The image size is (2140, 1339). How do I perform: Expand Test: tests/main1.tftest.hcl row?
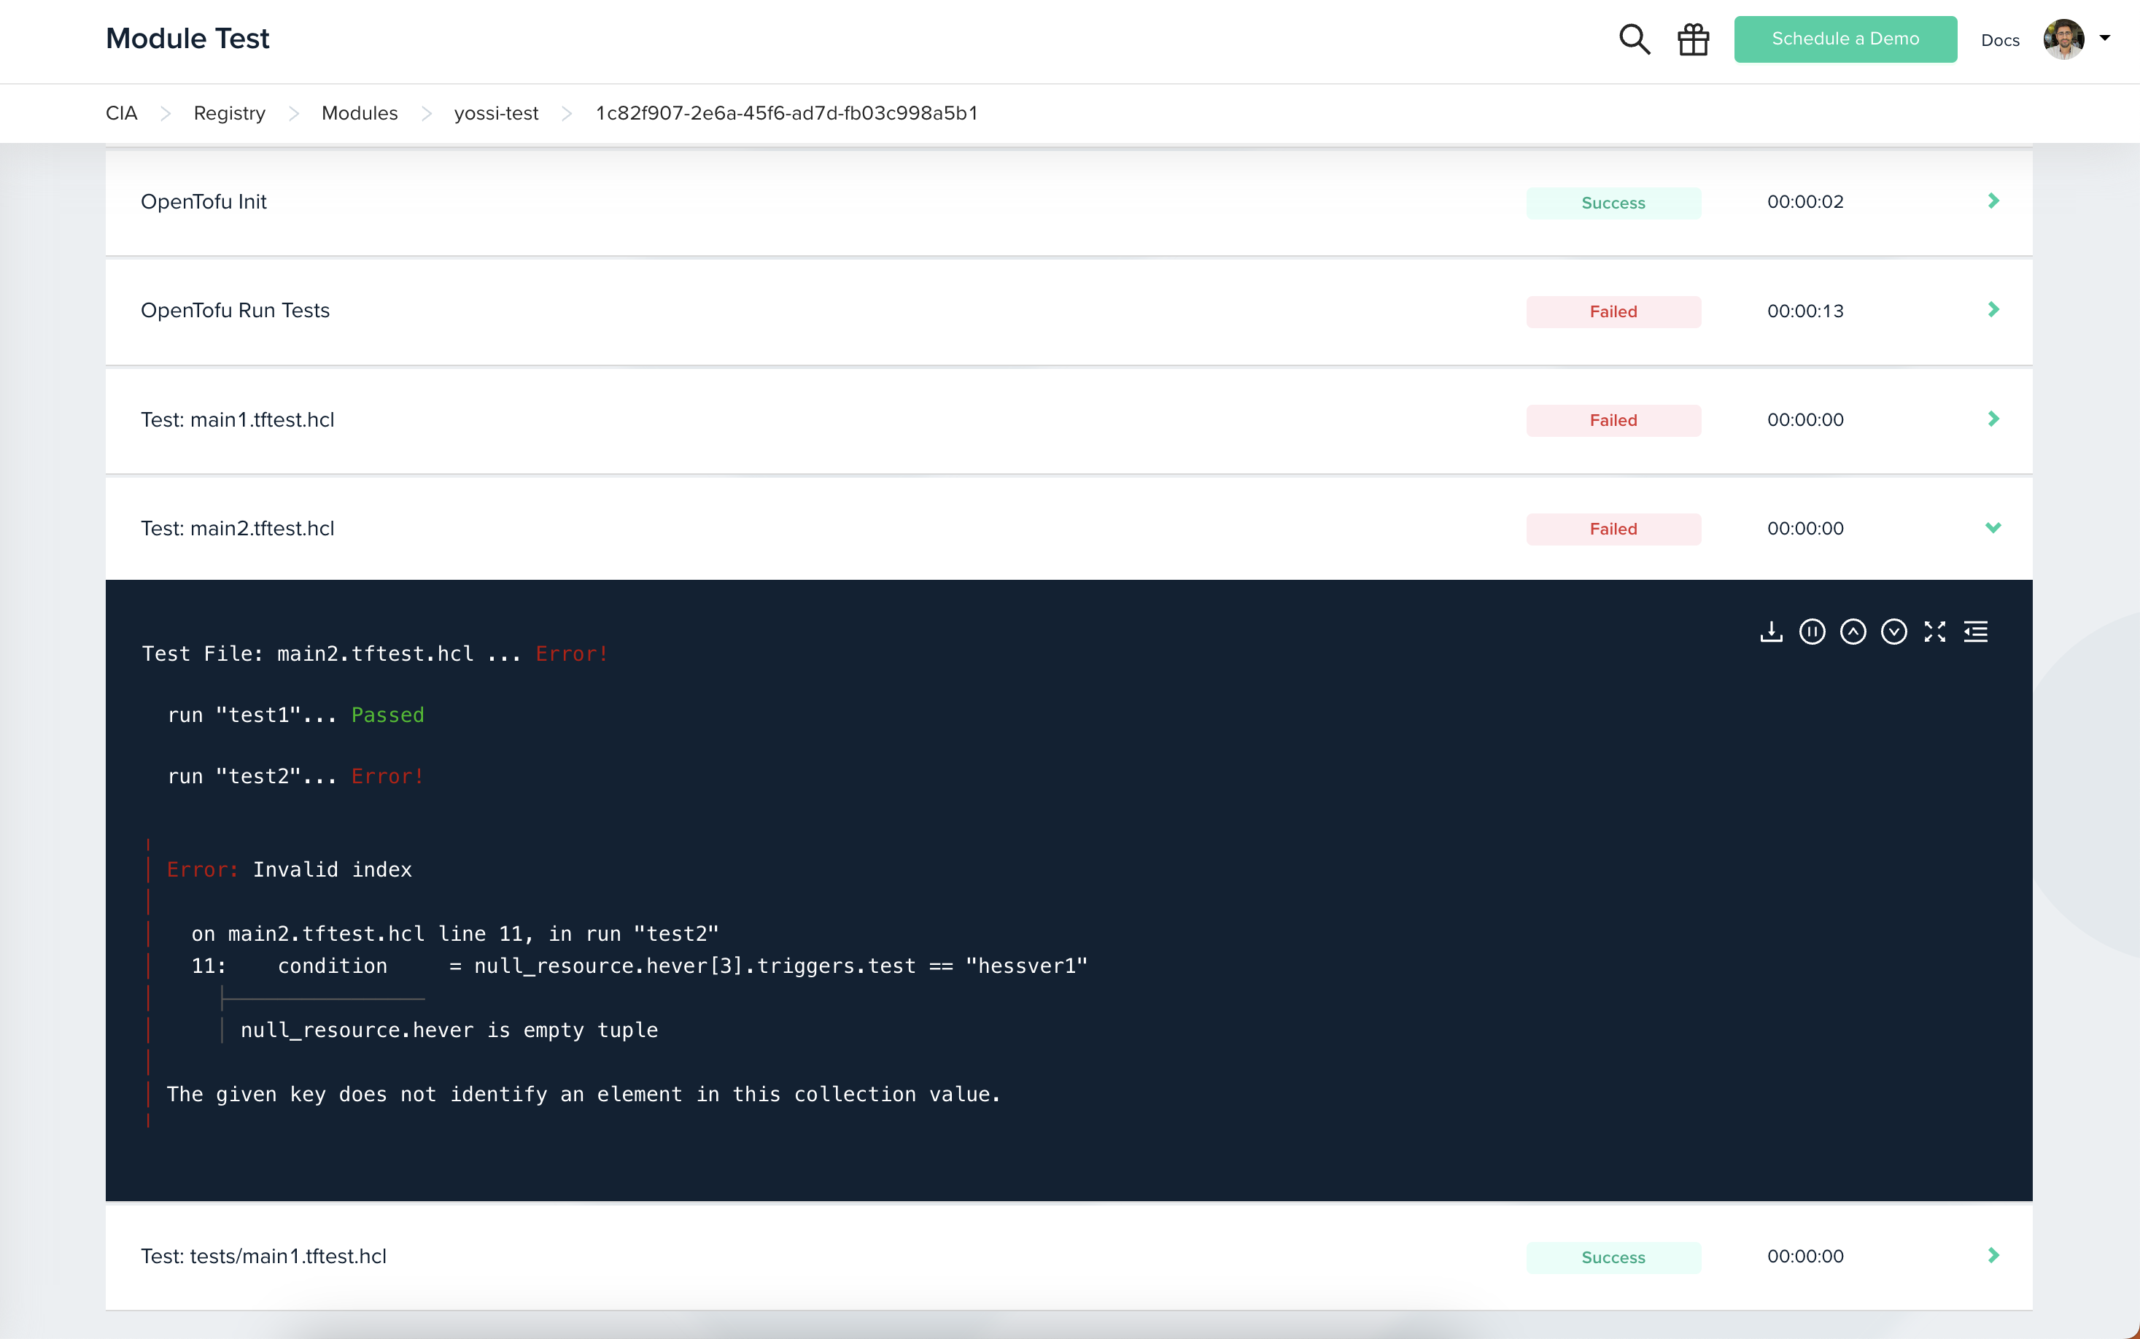1993,1256
